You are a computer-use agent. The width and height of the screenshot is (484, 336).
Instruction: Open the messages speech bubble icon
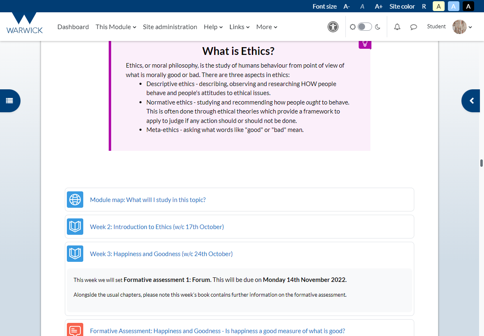click(x=413, y=27)
